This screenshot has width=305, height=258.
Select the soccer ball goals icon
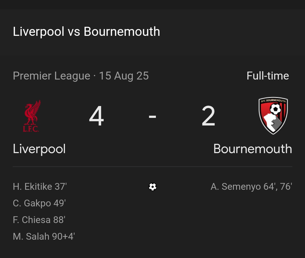152,187
